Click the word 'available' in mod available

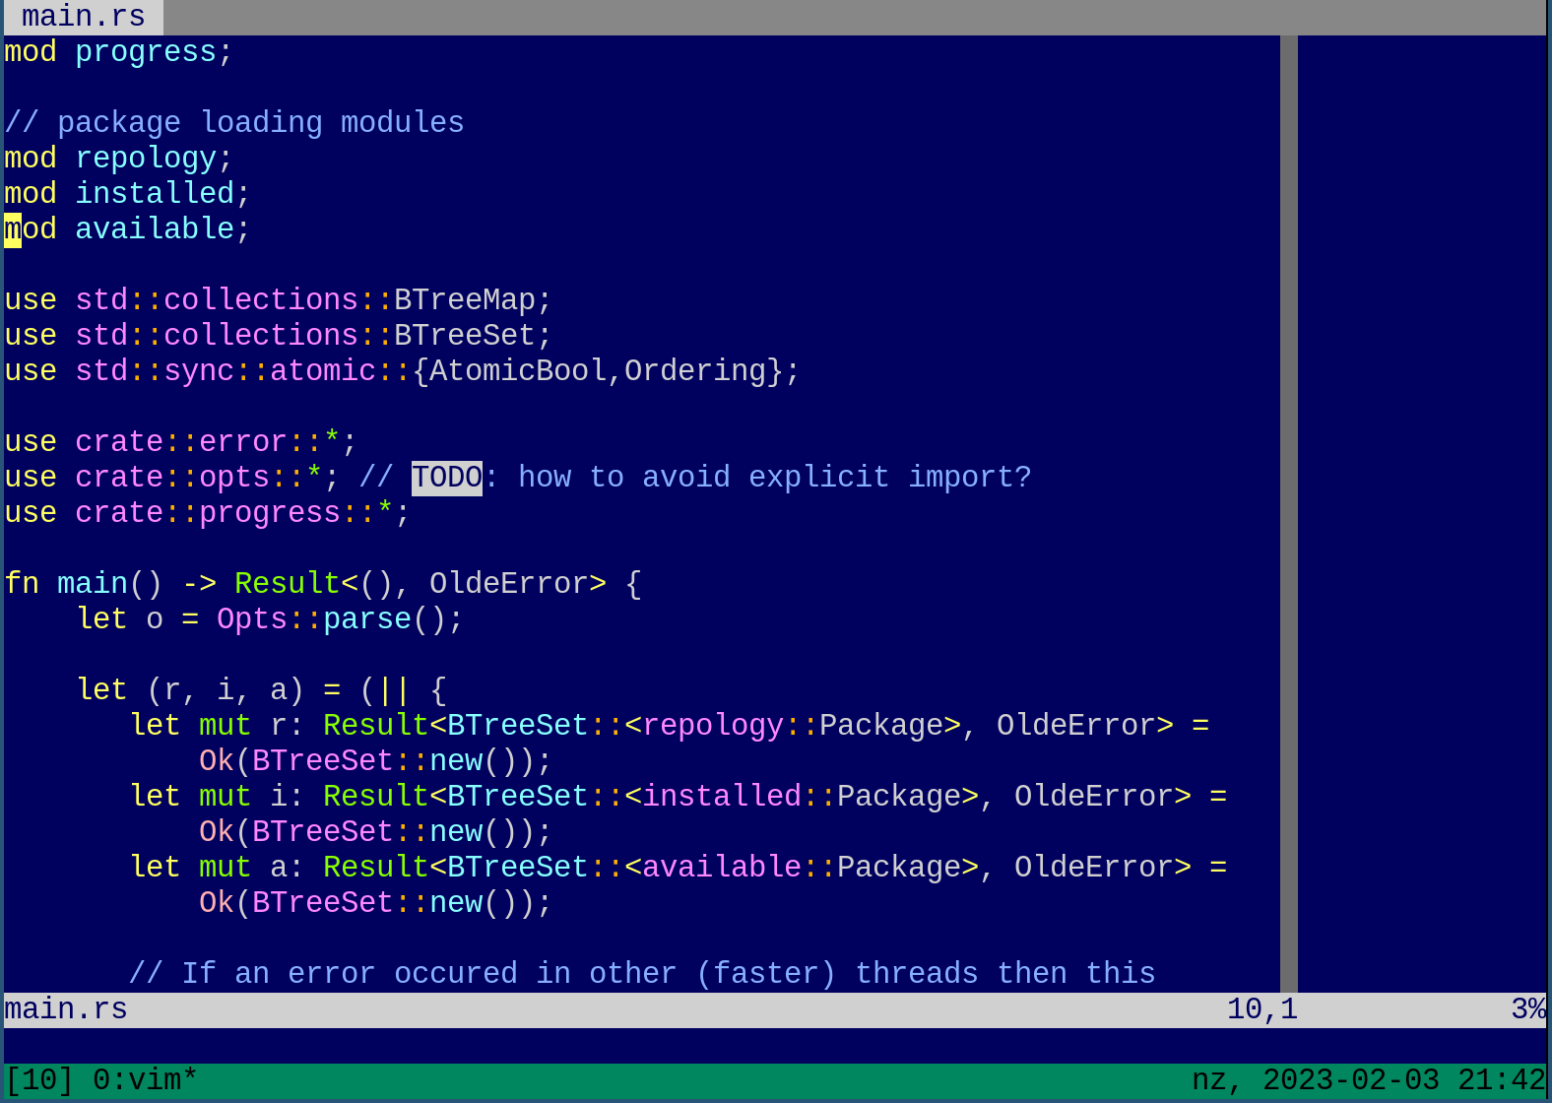[155, 229]
